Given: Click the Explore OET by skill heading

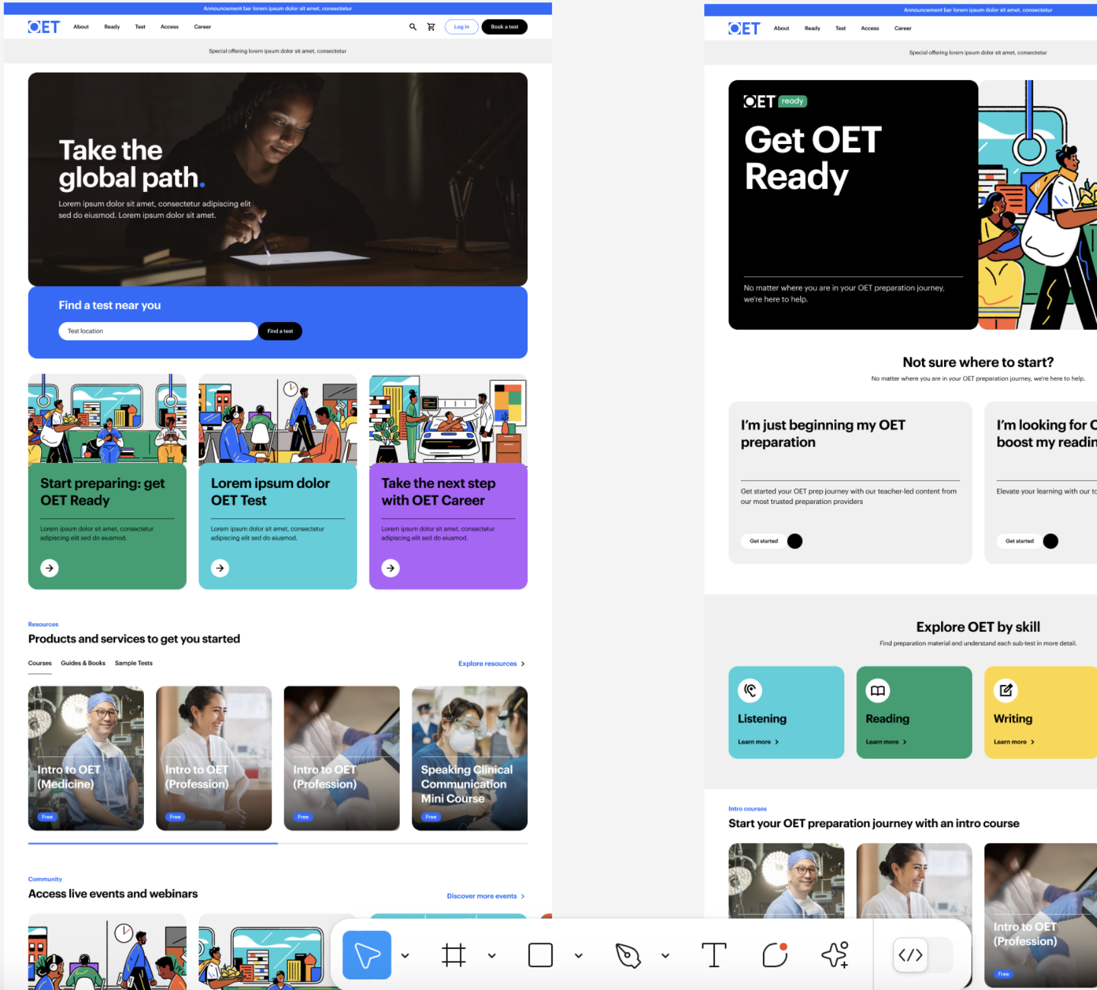Looking at the screenshot, I should (x=978, y=627).
